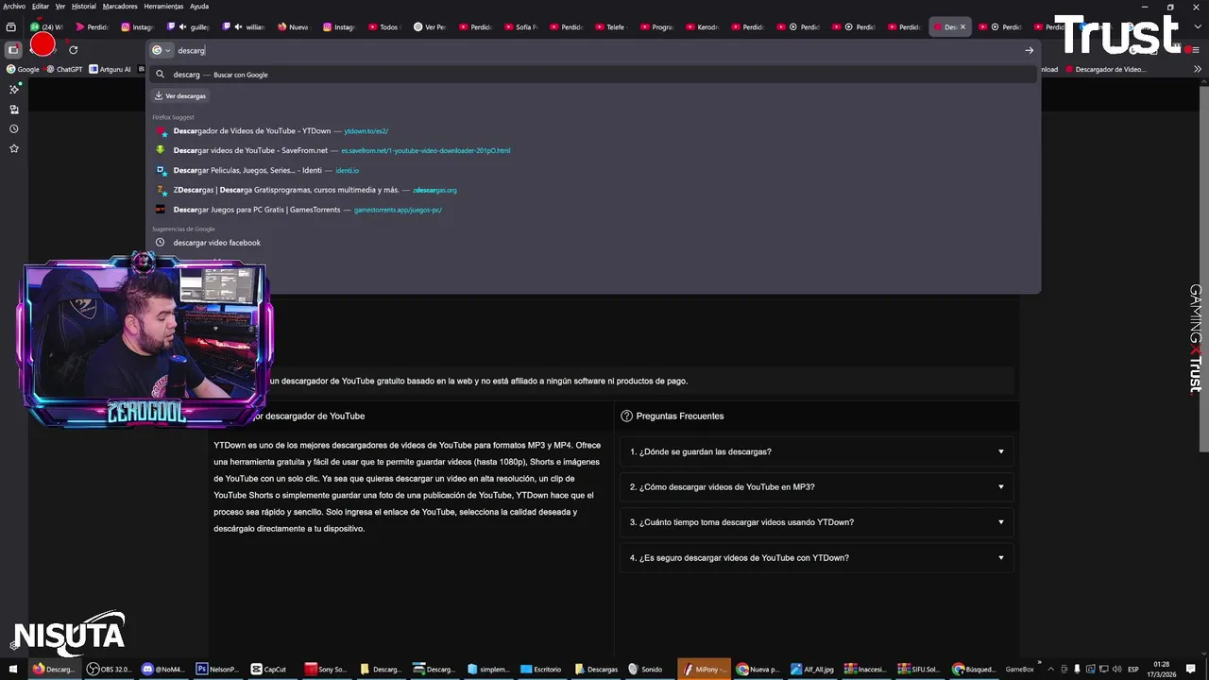Open the Marcadores menu

click(120, 6)
